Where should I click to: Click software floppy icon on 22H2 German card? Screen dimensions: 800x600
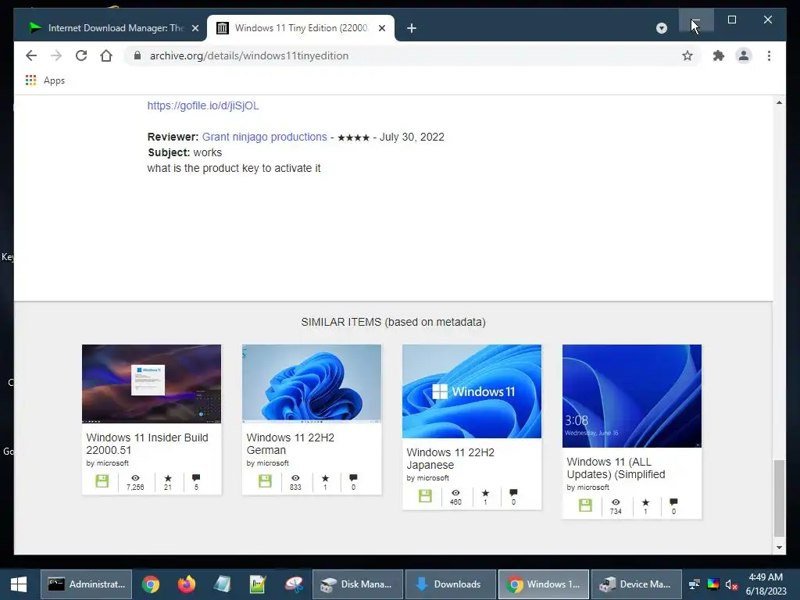265,481
